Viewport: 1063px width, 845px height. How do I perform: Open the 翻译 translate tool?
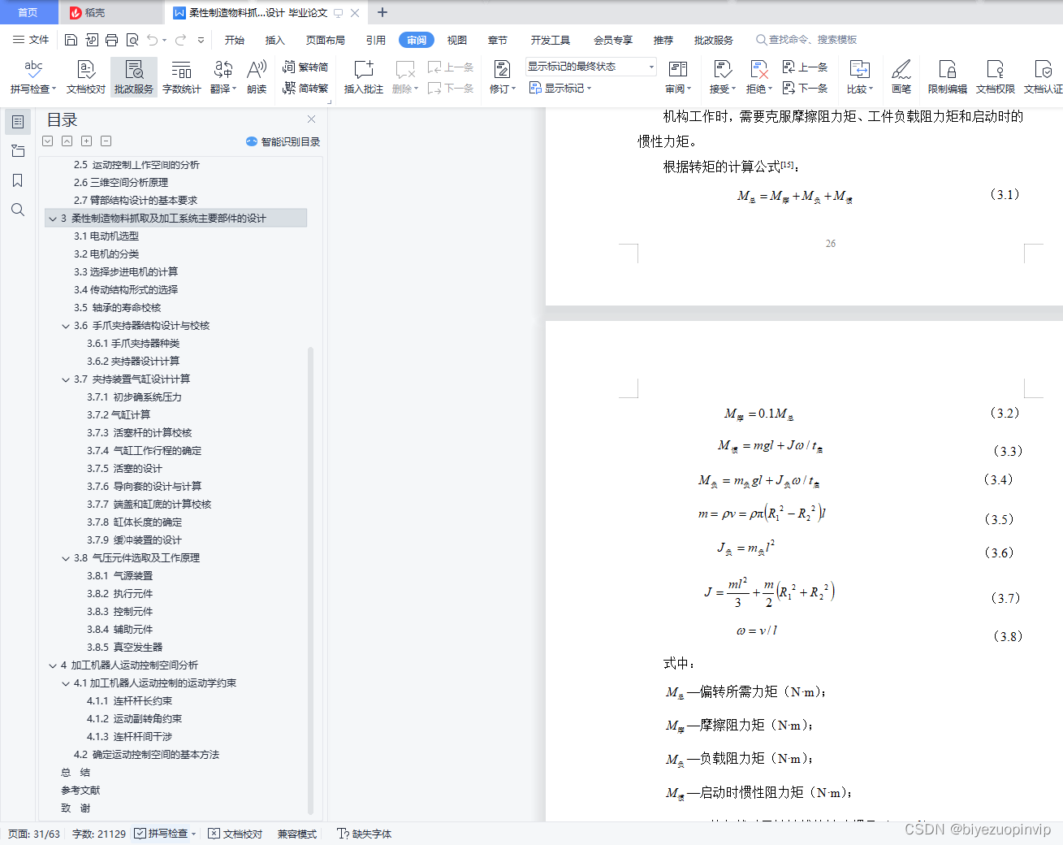coord(223,77)
